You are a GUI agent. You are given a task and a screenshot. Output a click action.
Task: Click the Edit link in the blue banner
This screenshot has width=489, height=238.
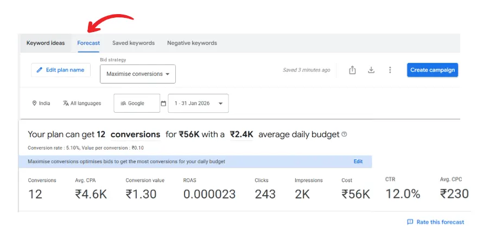(358, 162)
